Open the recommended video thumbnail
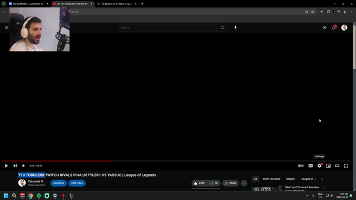This screenshot has width=356, height=200. [267, 188]
